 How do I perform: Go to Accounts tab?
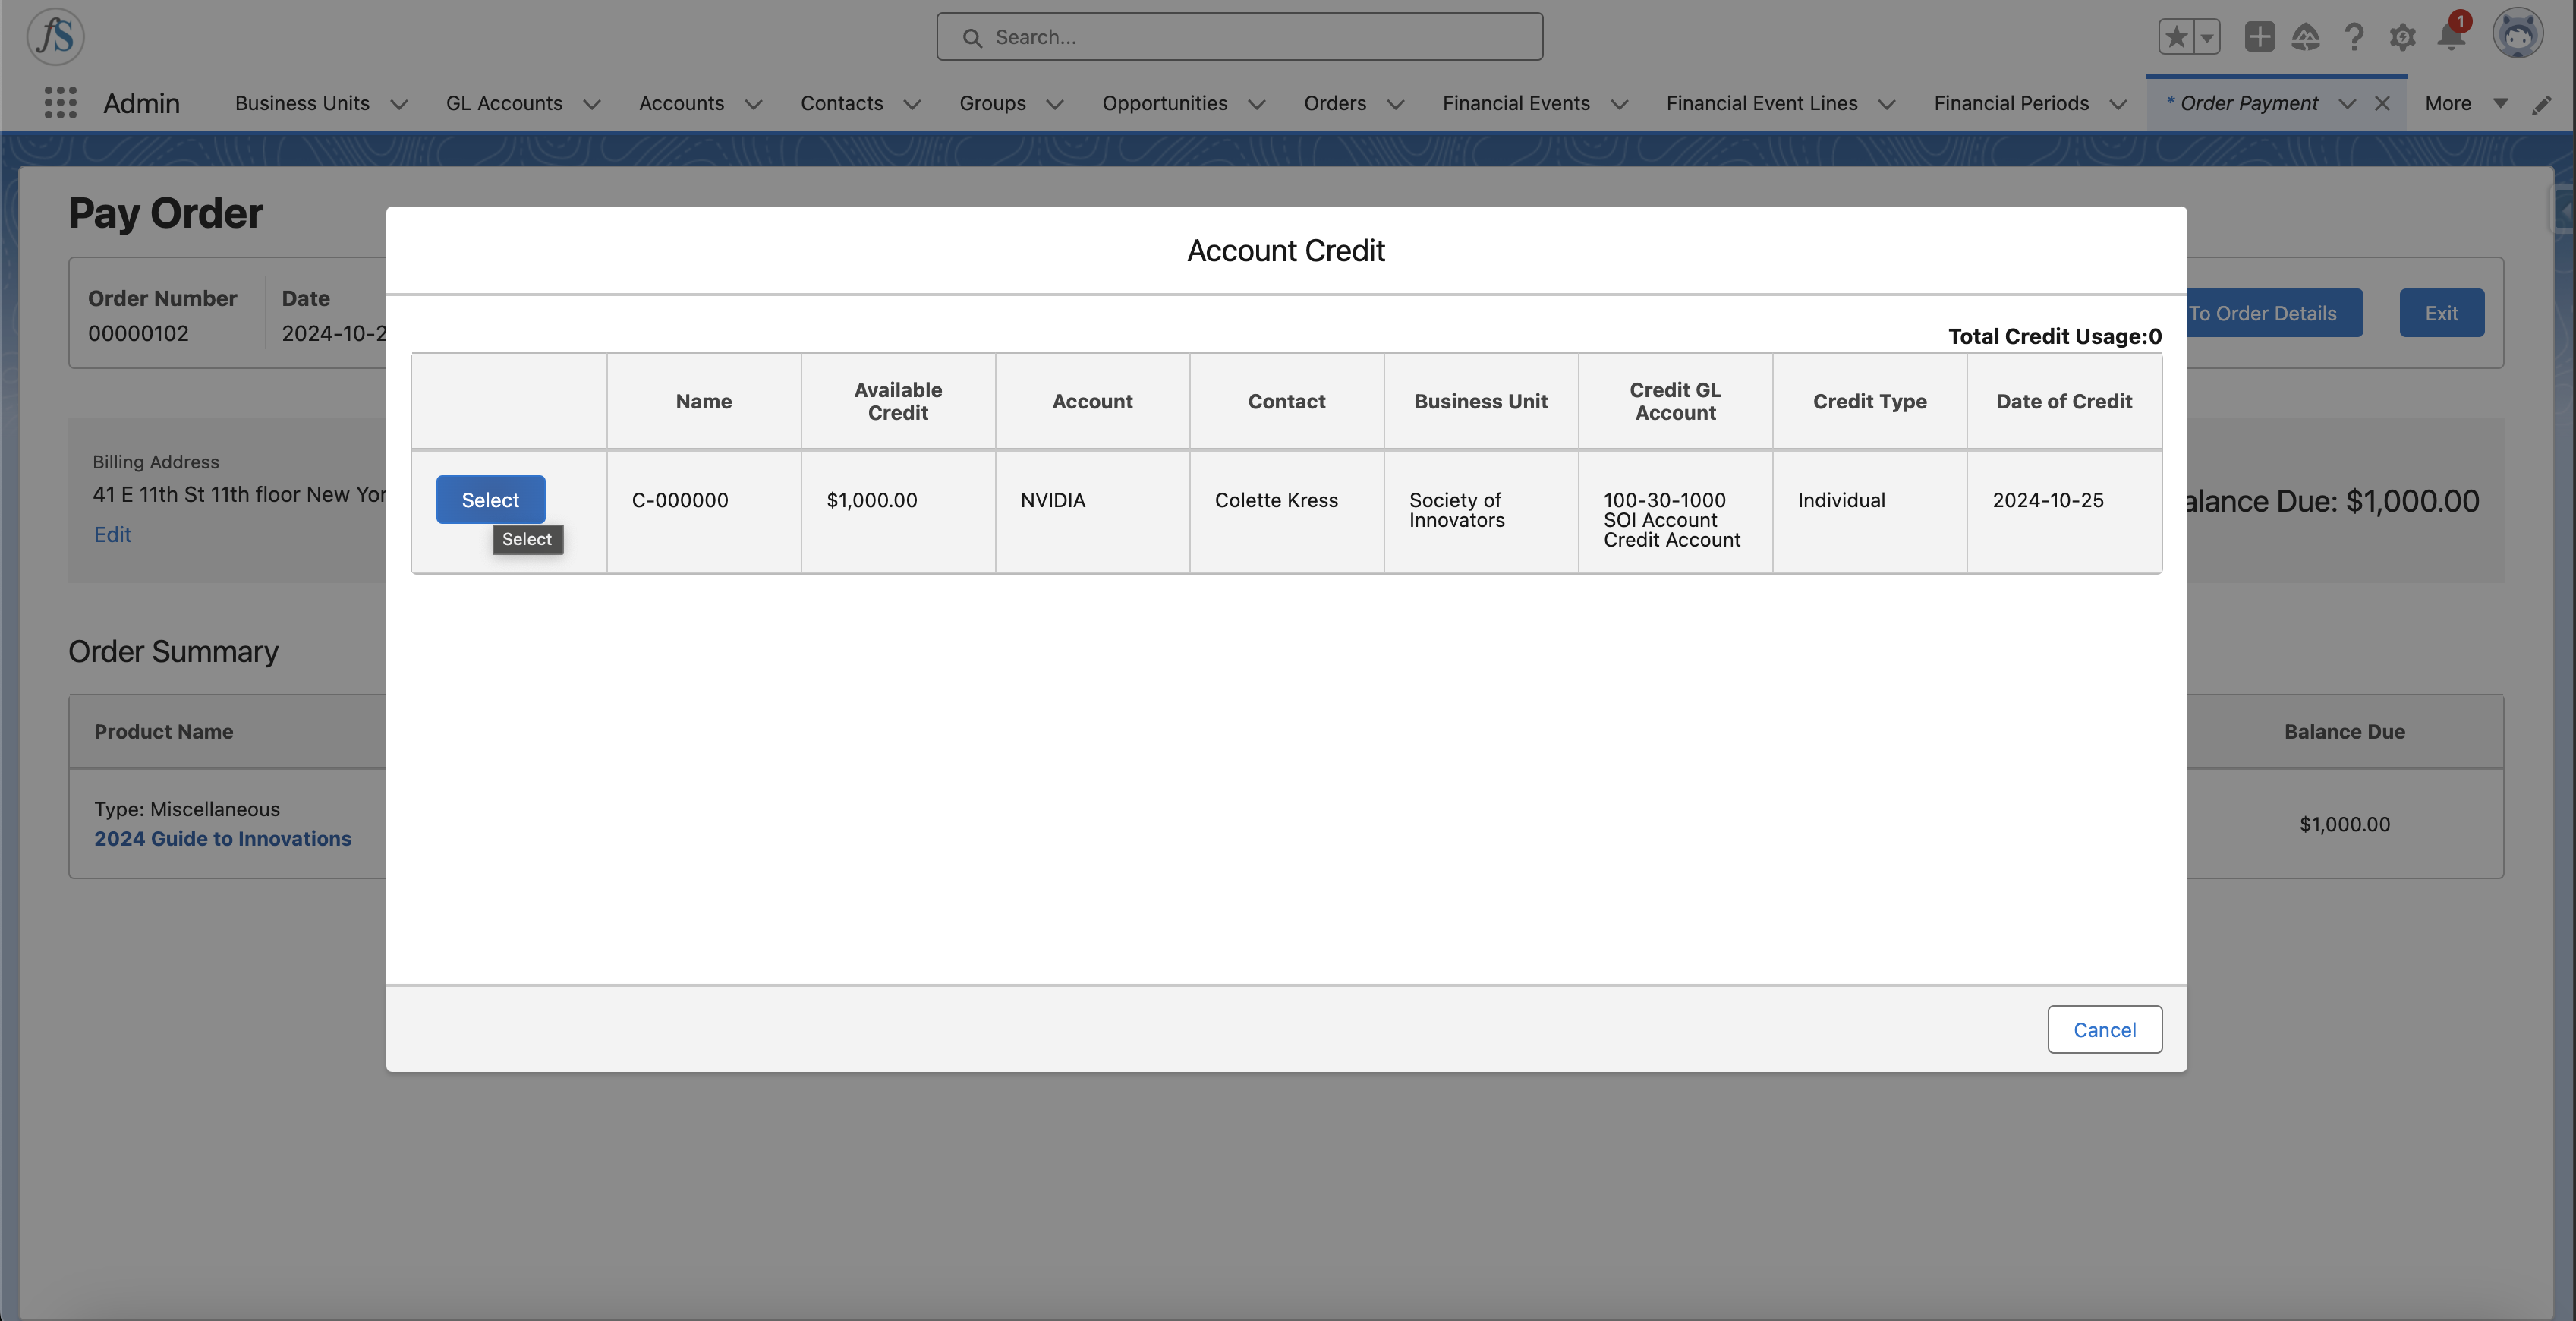point(681,103)
